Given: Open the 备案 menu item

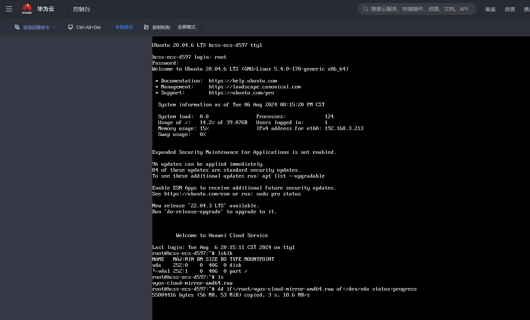Looking at the screenshot, I should click(490, 9).
